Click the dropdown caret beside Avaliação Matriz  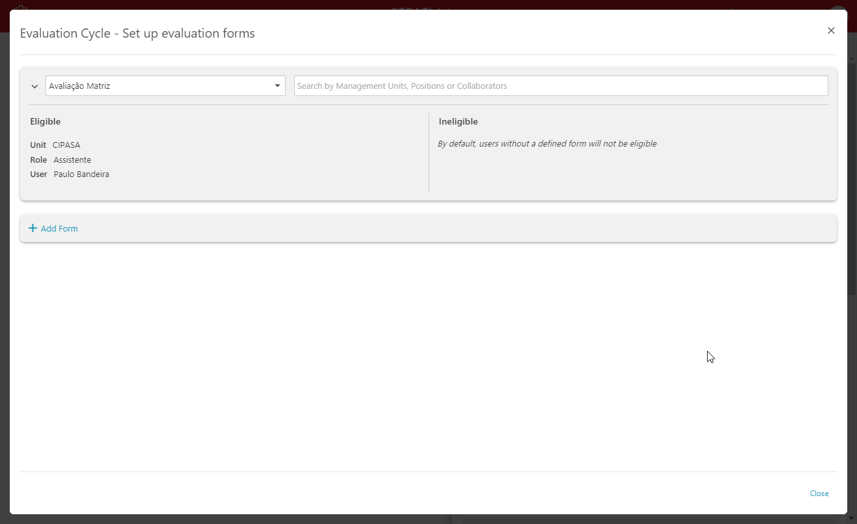[x=277, y=86]
